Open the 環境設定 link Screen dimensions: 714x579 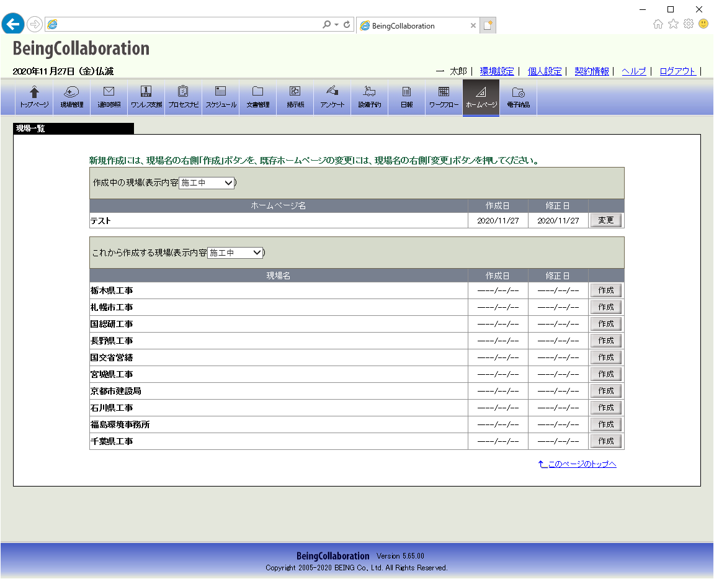click(x=497, y=71)
